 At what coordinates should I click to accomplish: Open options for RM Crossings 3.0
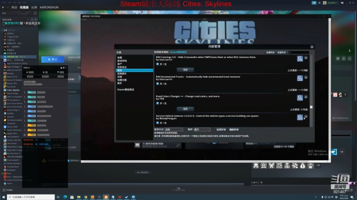(185, 70)
